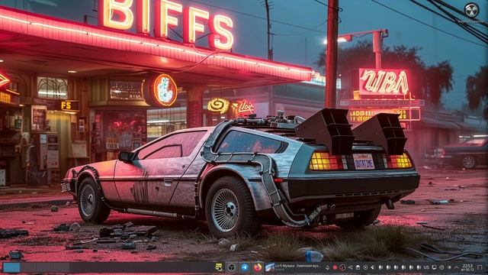Screen dimensions: 488x275
Task: Open the 22:53 clock calendar
Action: pyautogui.click(x=467, y=267)
